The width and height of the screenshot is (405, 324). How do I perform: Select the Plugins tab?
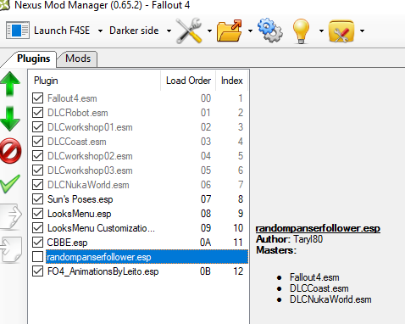(33, 59)
